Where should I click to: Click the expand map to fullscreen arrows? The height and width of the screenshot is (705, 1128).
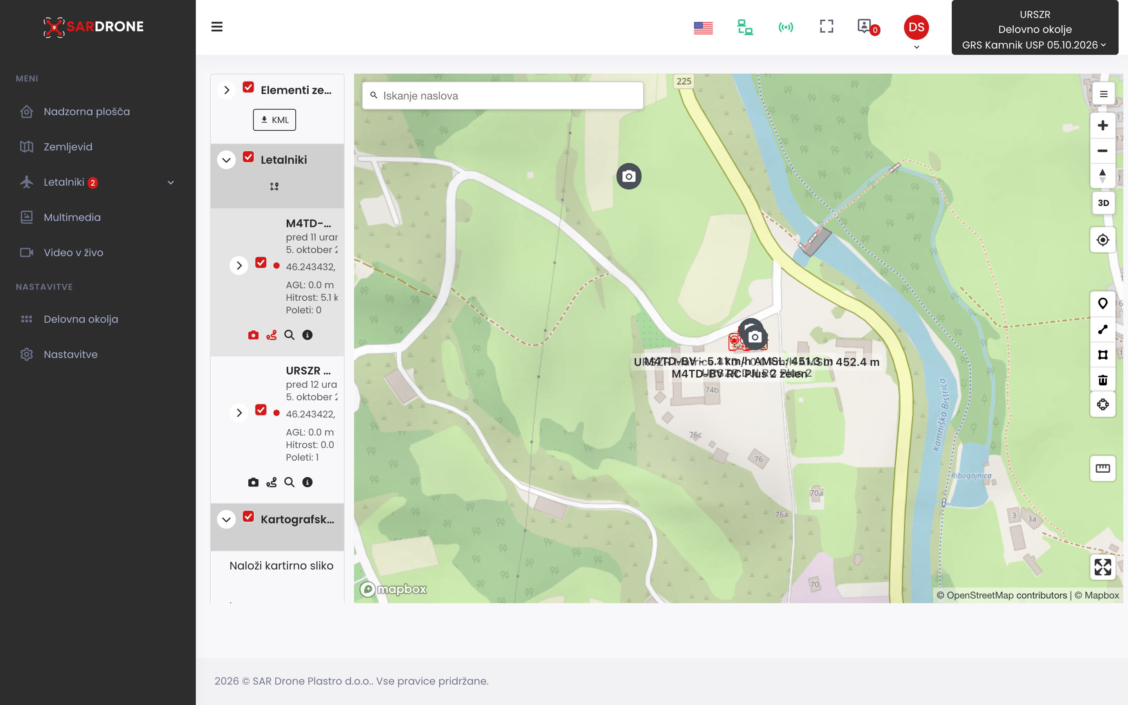coord(1103,567)
